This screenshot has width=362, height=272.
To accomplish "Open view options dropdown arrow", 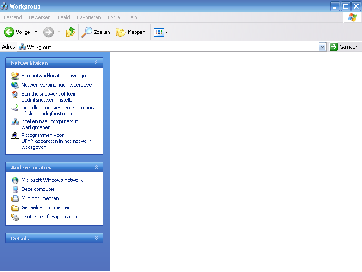I will [167, 33].
